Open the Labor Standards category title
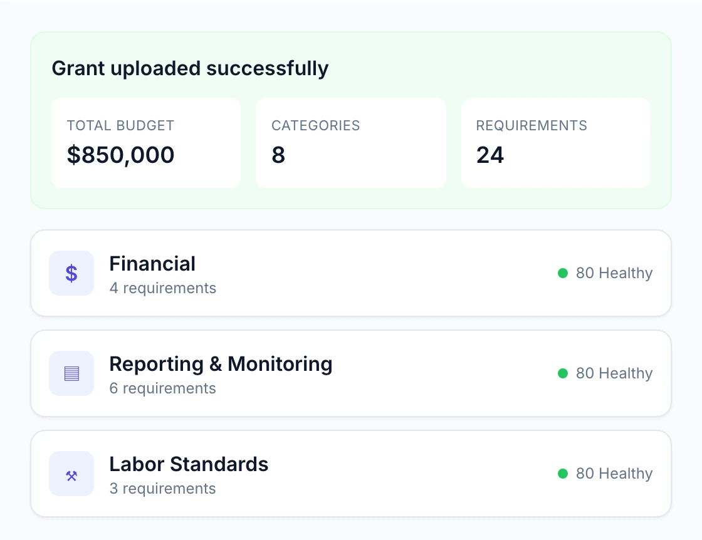The image size is (702, 540). tap(189, 464)
